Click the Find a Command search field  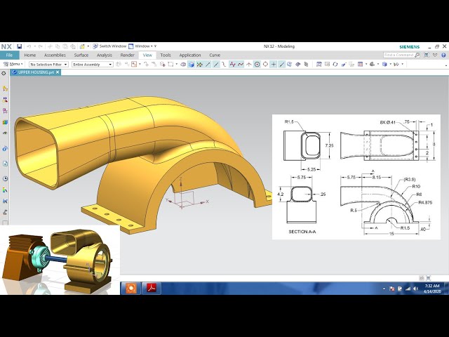coord(401,55)
